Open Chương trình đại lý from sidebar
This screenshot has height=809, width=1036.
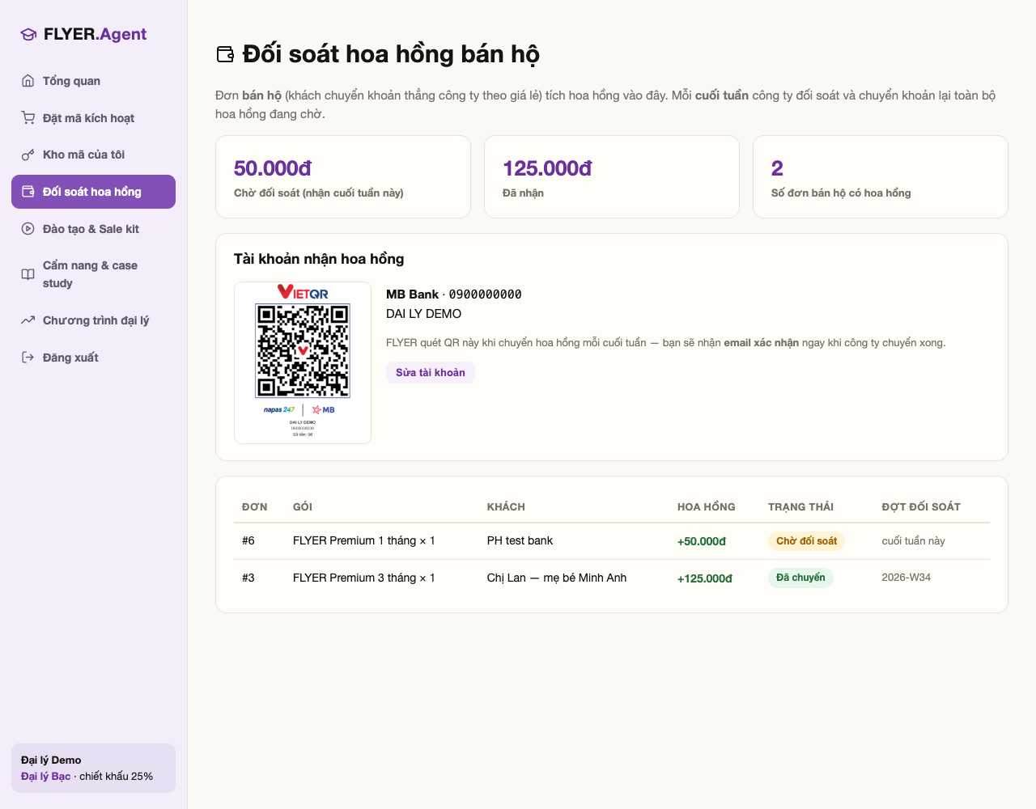(93, 320)
